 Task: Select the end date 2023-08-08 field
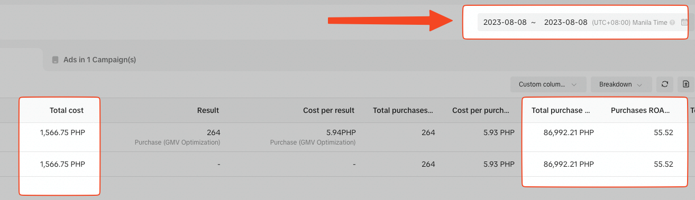565,22
